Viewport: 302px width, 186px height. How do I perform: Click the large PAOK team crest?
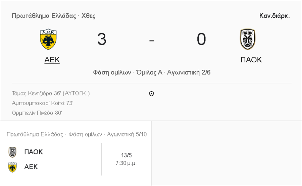(x=248, y=39)
